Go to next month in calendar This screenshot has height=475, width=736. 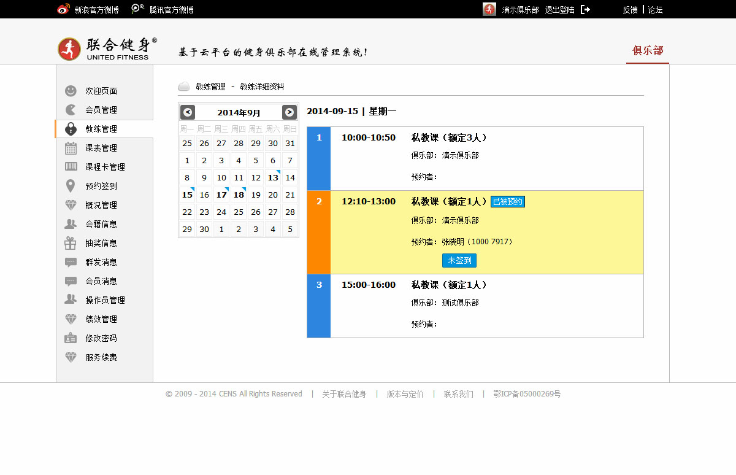click(x=289, y=112)
